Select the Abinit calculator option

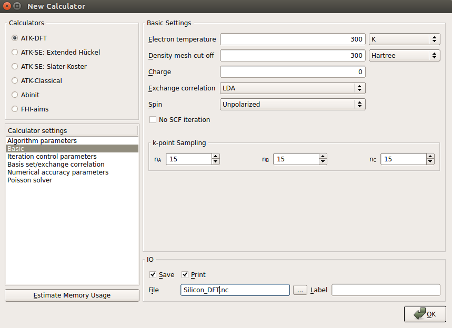tap(15, 95)
